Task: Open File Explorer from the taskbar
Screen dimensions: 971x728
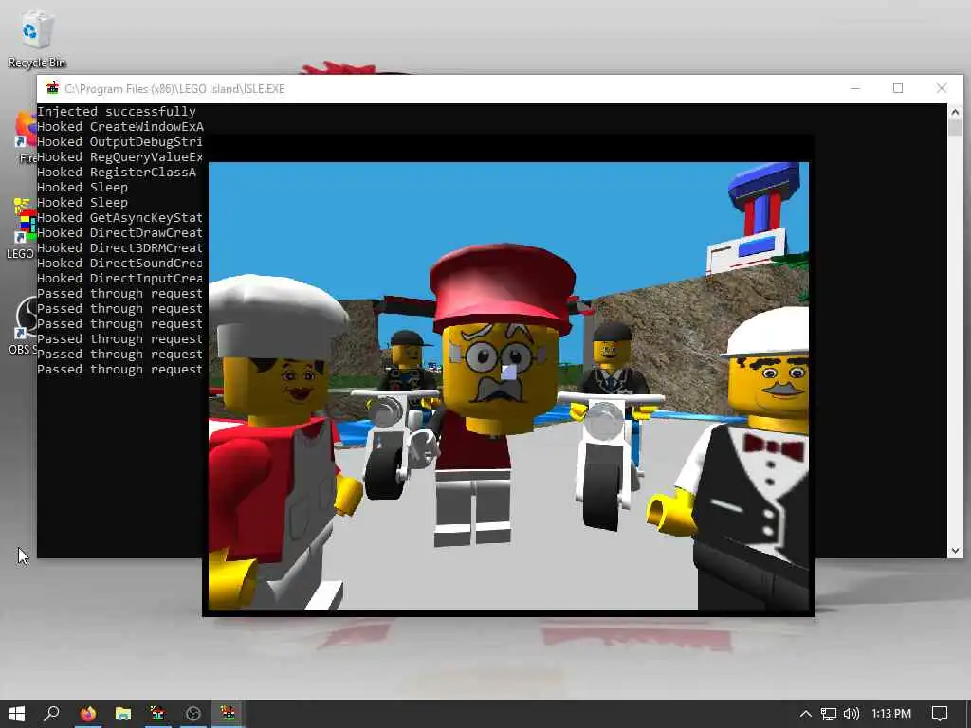Action: [x=123, y=714]
